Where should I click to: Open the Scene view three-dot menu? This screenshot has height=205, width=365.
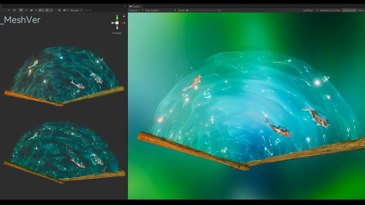point(124,6)
